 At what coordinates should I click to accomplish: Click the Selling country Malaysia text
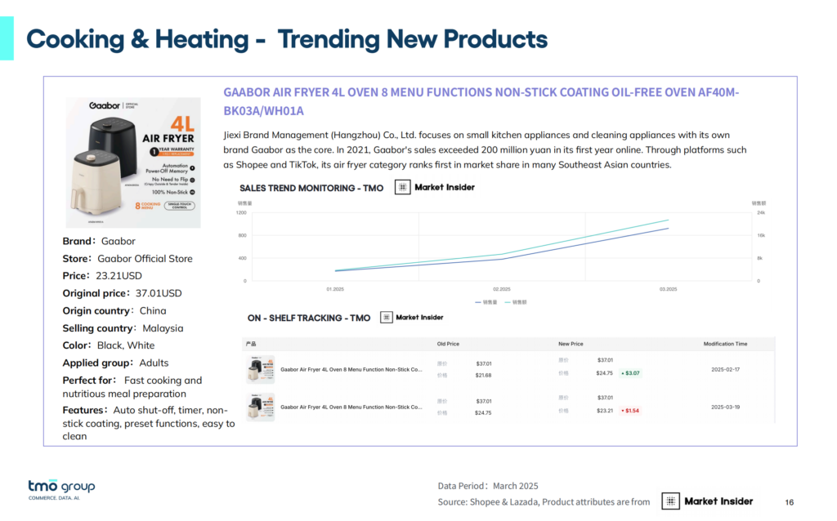point(123,328)
